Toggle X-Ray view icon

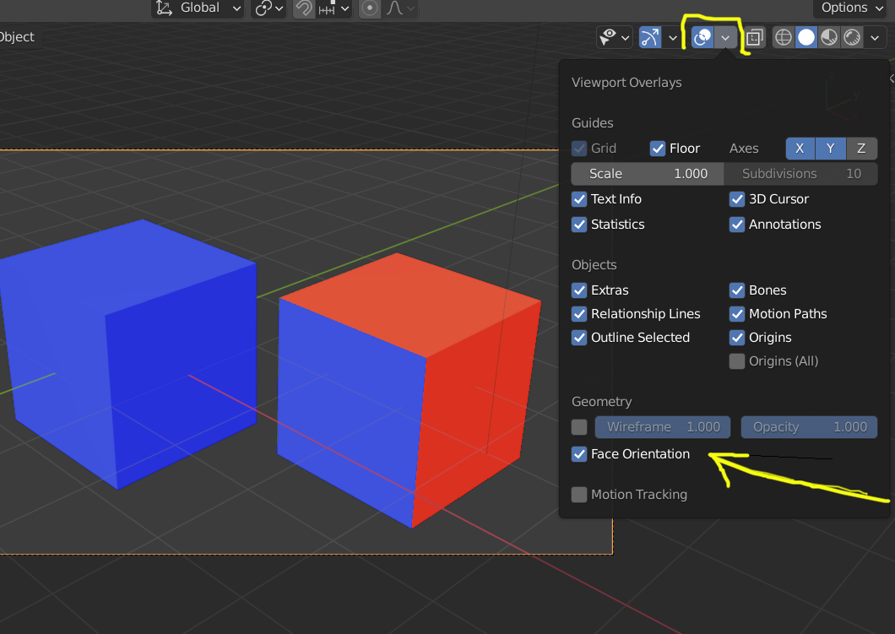click(x=755, y=38)
